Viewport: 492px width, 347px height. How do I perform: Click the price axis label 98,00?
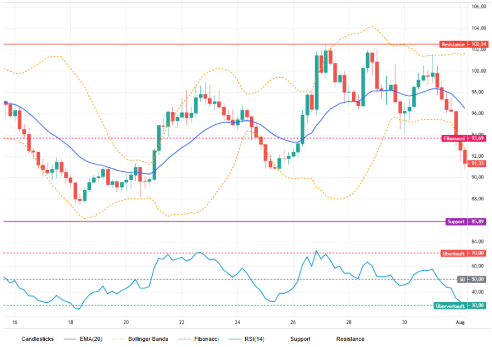(x=479, y=92)
